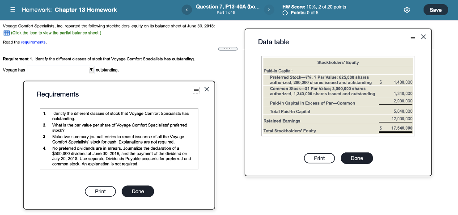Click requirement 4 about preferred dividends
The height and width of the screenshot is (215, 458).
click(121, 156)
